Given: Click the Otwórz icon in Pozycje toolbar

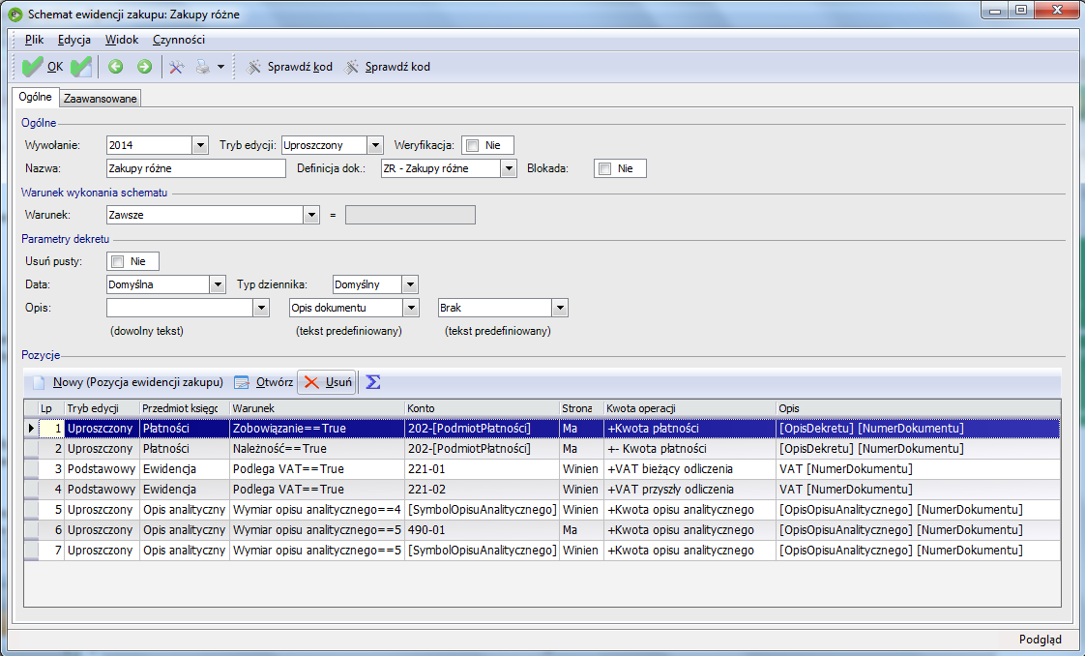Looking at the screenshot, I should point(242,382).
